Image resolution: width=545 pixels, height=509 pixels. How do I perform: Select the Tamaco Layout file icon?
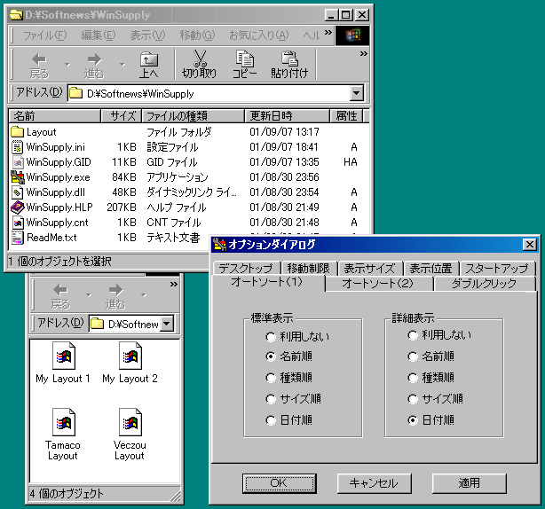tap(64, 422)
